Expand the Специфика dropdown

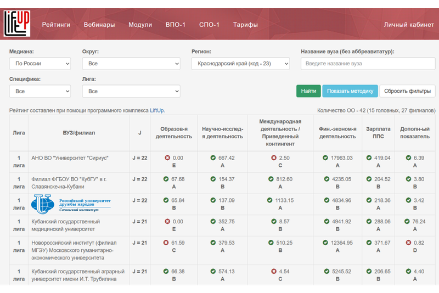pos(40,91)
